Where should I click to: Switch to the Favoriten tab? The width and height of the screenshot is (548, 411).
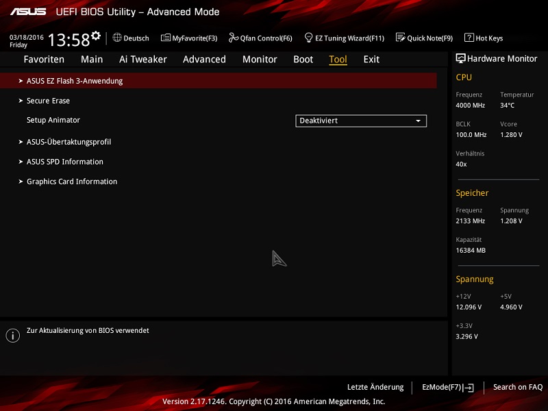point(44,60)
